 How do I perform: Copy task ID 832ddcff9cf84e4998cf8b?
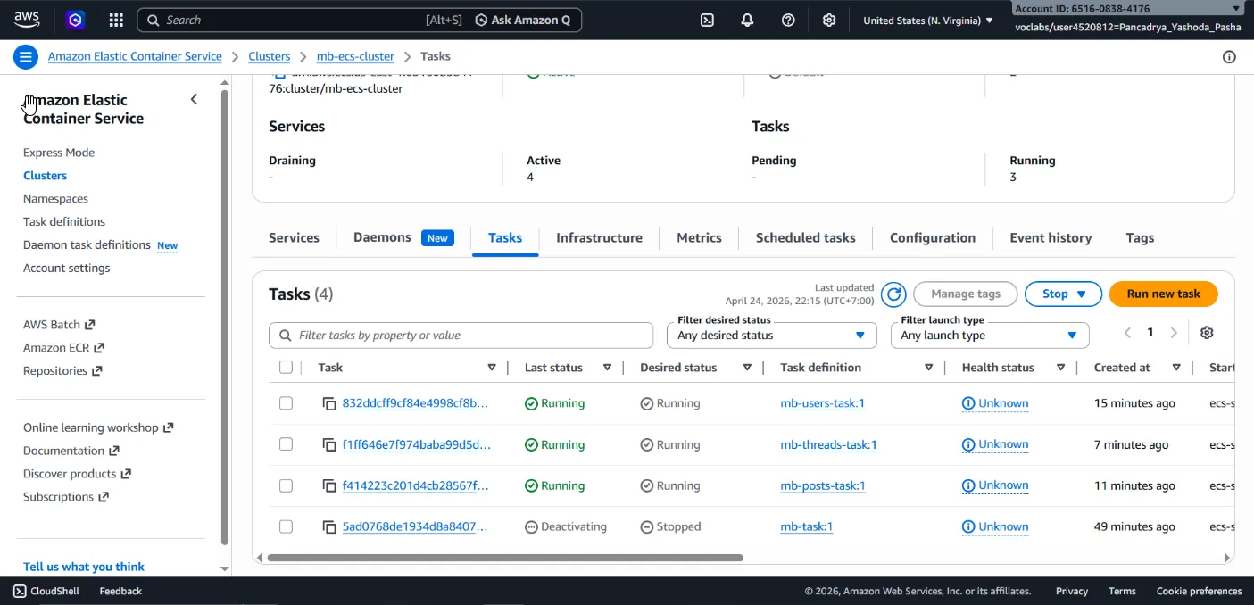click(329, 403)
